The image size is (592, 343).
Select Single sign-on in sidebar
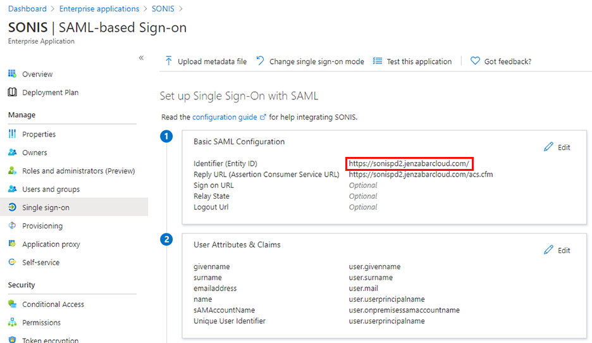[x=46, y=208]
